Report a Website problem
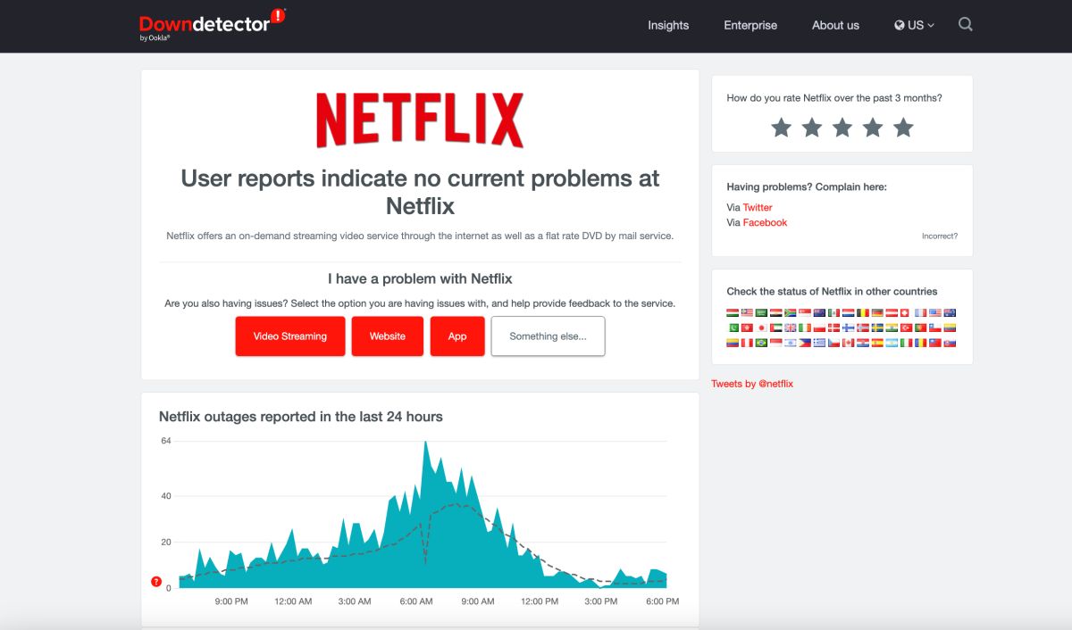1072x630 pixels. [388, 336]
